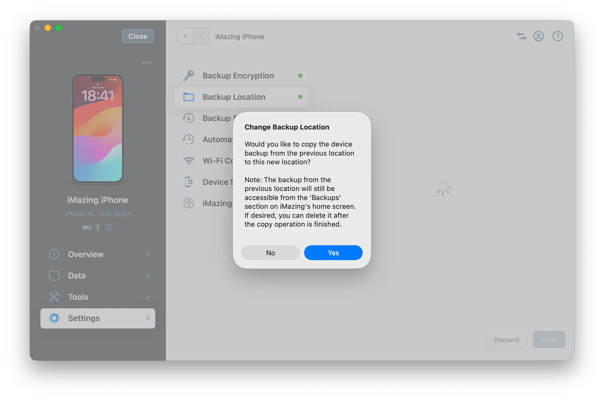Click the Automatic backups clock icon

point(189,139)
